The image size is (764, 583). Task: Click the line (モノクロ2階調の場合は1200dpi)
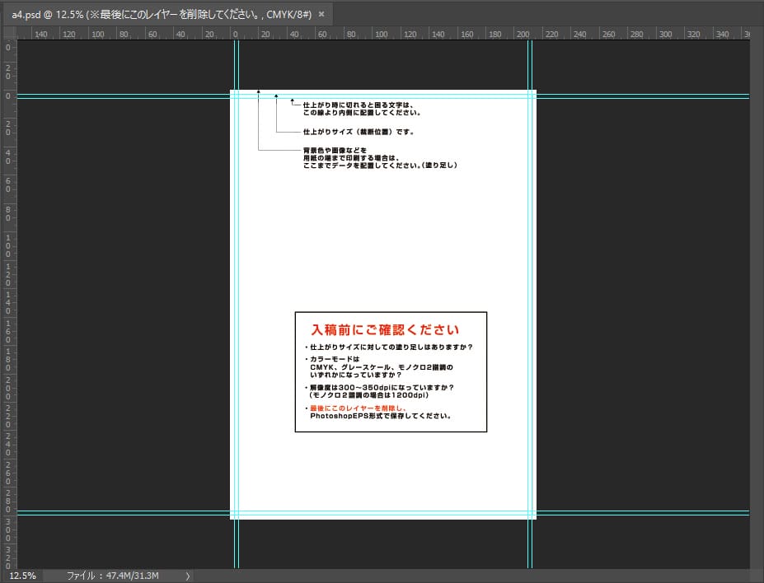(x=369, y=395)
